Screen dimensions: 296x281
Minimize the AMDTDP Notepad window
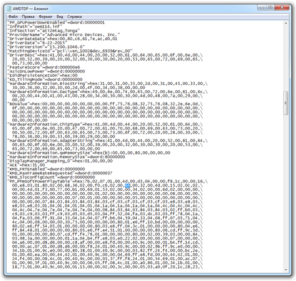point(262,8)
